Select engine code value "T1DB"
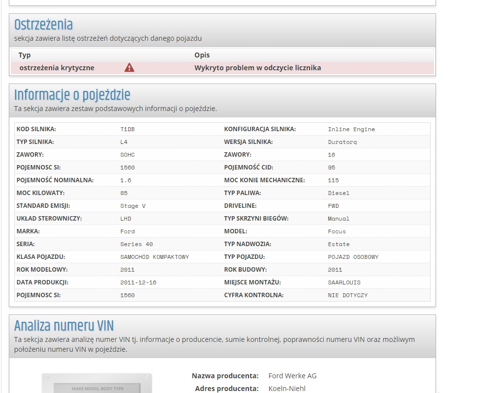 (127, 129)
